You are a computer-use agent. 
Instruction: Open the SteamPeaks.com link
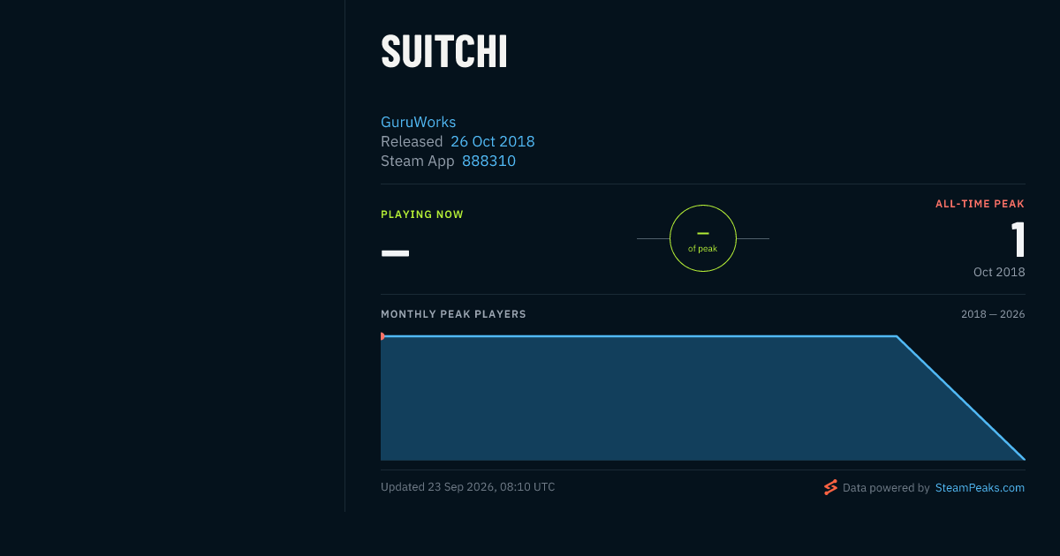coord(980,487)
